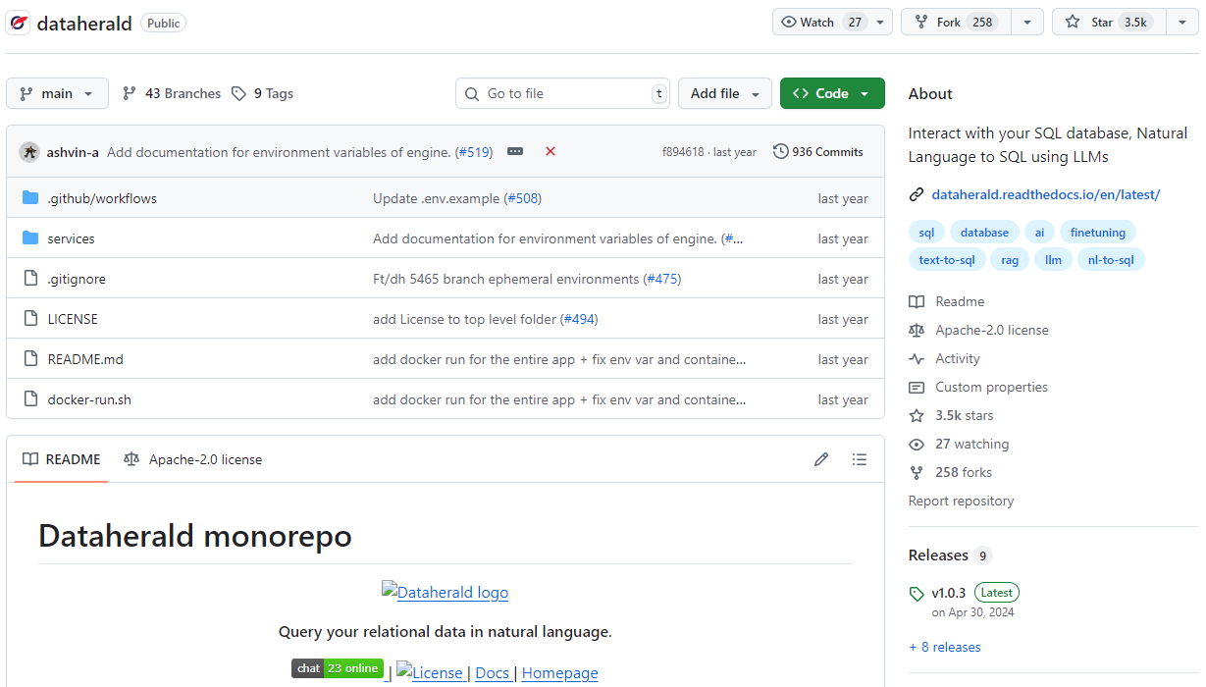Expand the green Code dropdown

point(831,92)
